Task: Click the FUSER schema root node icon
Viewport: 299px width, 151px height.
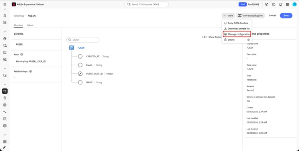Action: pyautogui.click(x=71, y=48)
